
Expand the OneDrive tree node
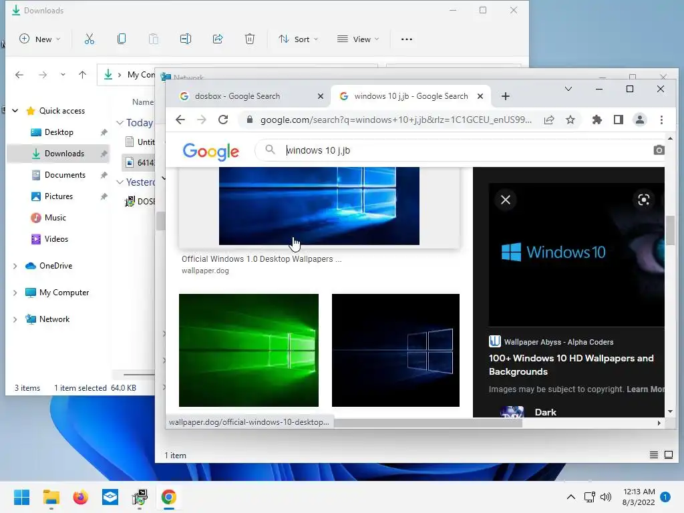click(x=15, y=266)
